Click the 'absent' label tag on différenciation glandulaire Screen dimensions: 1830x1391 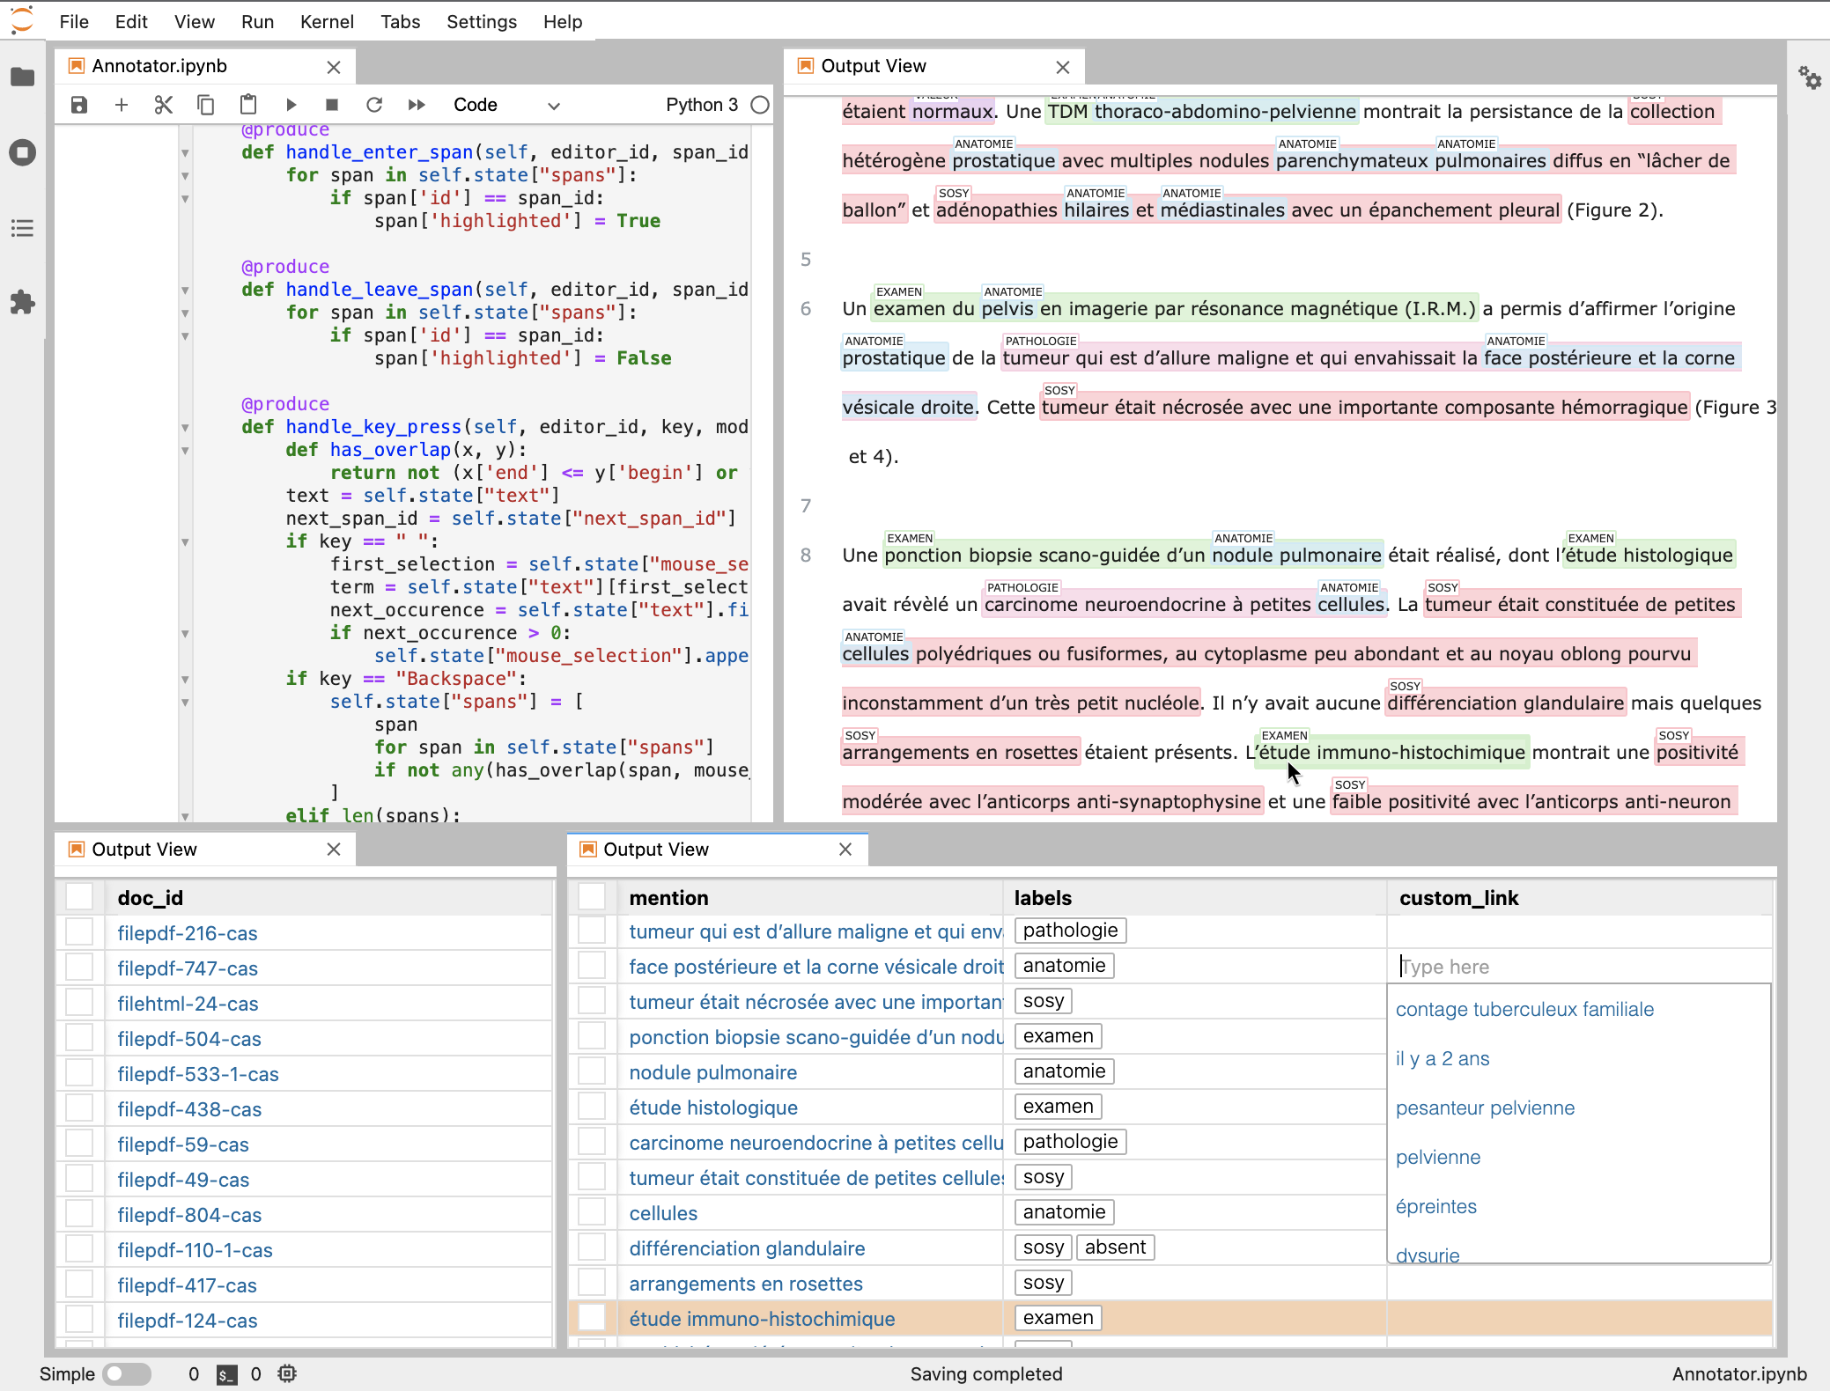click(x=1115, y=1247)
